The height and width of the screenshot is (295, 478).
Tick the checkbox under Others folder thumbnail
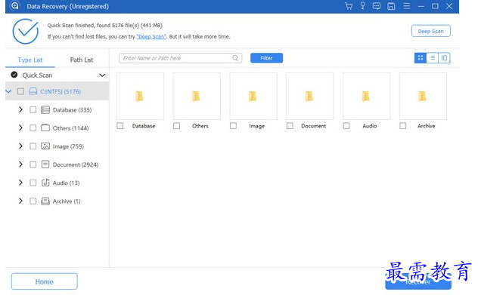[176, 125]
